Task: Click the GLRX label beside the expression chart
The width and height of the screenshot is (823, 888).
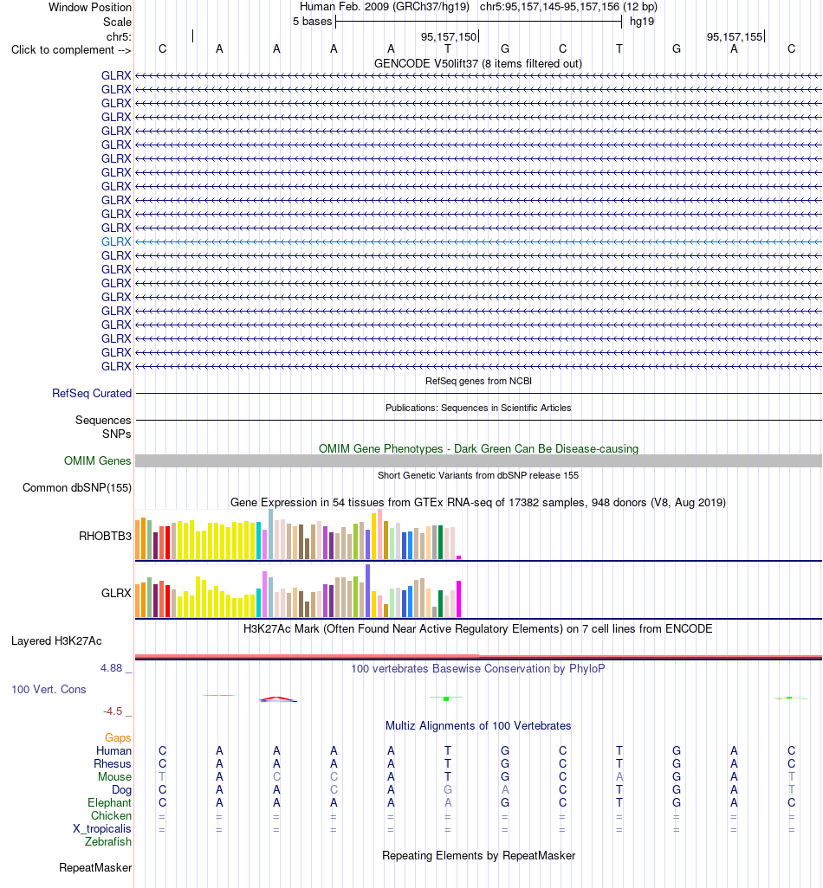Action: tap(116, 593)
